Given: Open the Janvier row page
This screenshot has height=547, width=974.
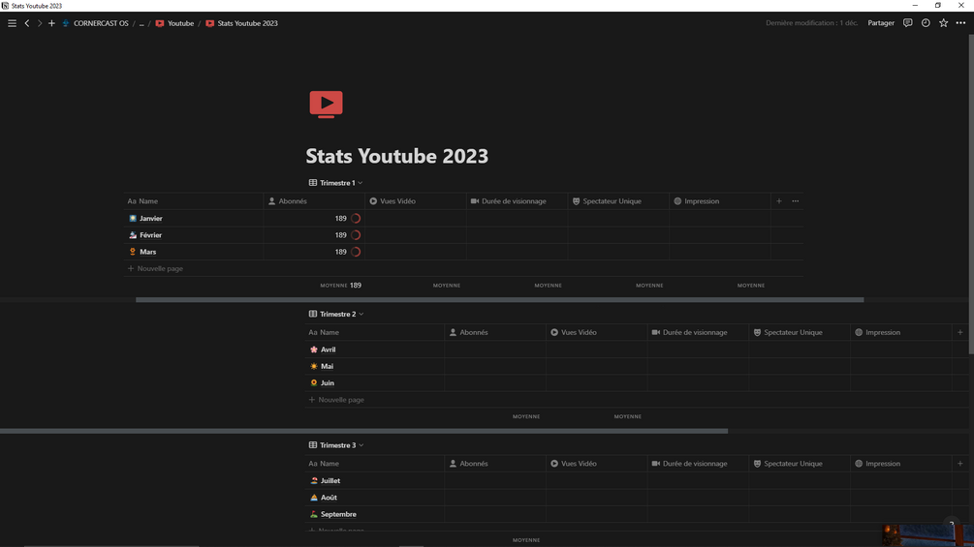Looking at the screenshot, I should [x=151, y=218].
